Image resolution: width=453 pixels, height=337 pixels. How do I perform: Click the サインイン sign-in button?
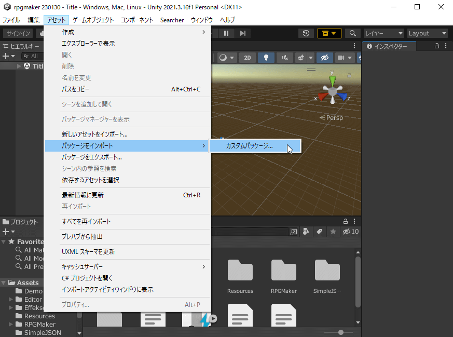[19, 33]
